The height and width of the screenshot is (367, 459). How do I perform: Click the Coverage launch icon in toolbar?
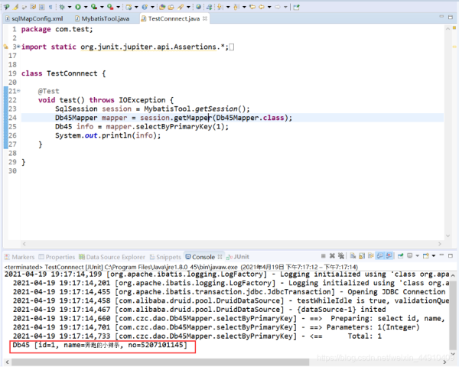(94, 7)
